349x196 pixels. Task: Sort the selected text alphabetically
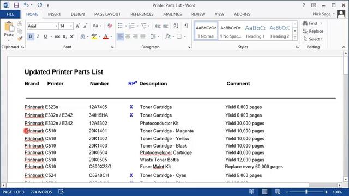click(176, 26)
